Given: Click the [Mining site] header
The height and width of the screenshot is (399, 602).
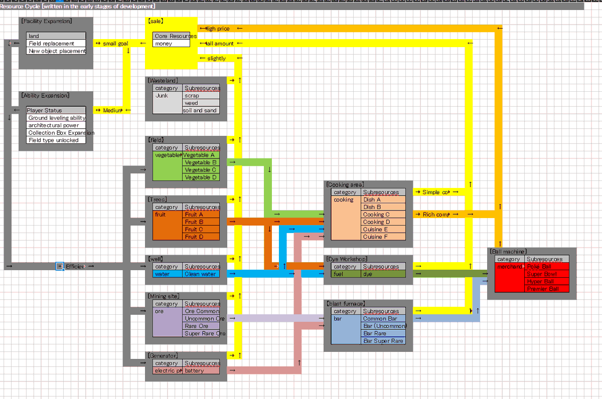Looking at the screenshot, I should pos(164,296).
